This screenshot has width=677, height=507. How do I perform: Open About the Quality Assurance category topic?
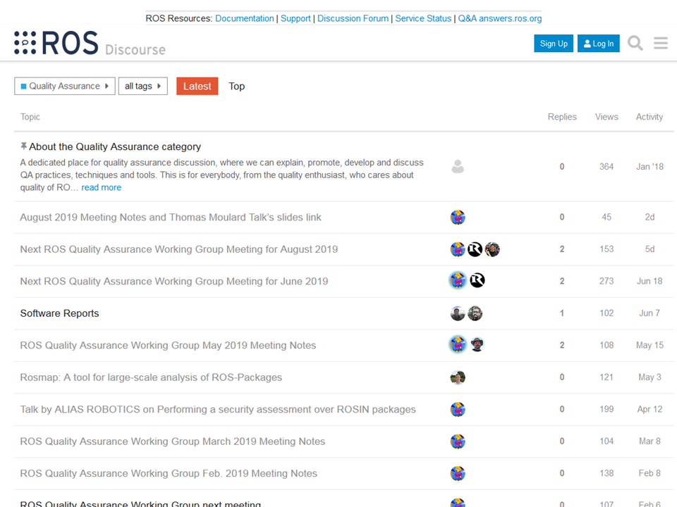115,146
